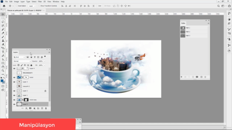This screenshot has width=232, height=130.
Task: Select the Move tool in the toolbox
Action: coord(3,14)
